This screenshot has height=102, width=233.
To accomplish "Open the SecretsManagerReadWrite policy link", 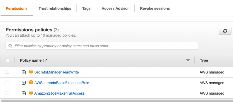I will [x=56, y=72].
